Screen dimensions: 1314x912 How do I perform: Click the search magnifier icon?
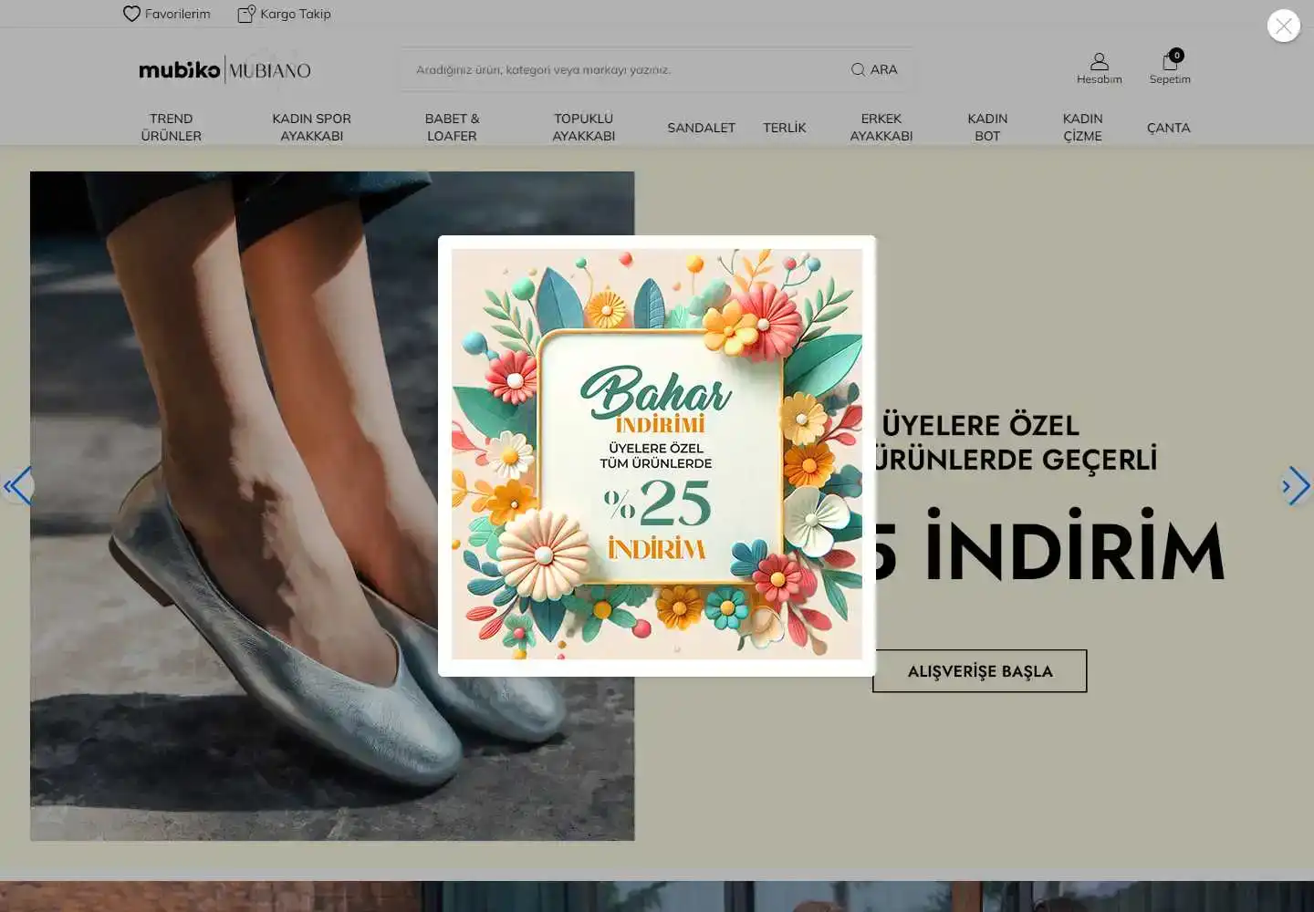[x=858, y=69]
